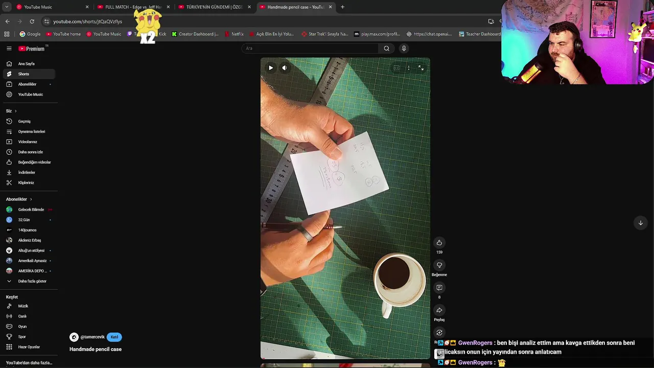Open Geçmiş history
The height and width of the screenshot is (368, 654).
pyautogui.click(x=29, y=122)
